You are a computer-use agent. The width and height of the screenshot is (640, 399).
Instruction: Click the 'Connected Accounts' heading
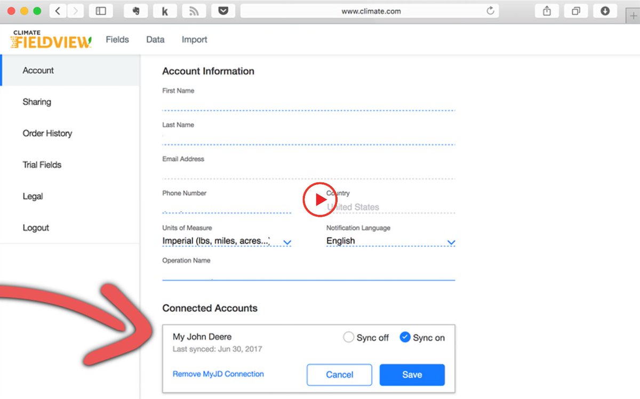point(210,308)
